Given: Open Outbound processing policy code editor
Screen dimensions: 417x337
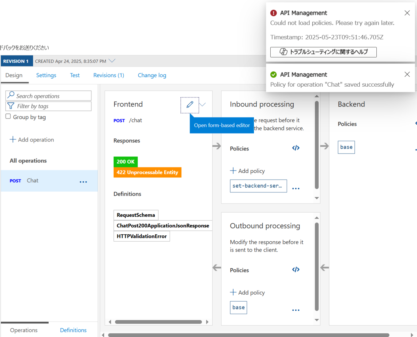Looking at the screenshot, I should point(296,270).
